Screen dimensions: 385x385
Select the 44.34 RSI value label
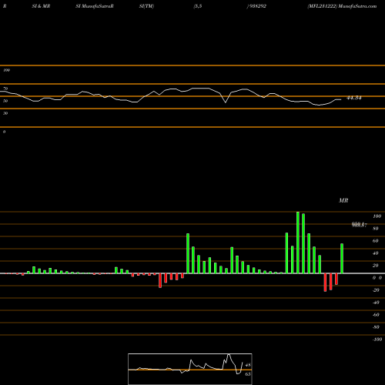(x=354, y=98)
